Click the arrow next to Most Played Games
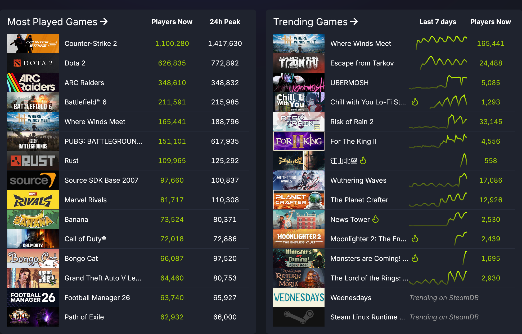 pyautogui.click(x=104, y=21)
